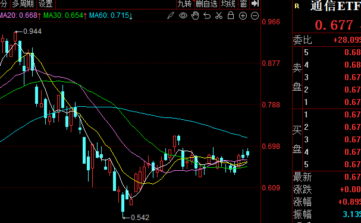Click the yellow R badge
Screen dimensions: 361x223
(297, 6)
